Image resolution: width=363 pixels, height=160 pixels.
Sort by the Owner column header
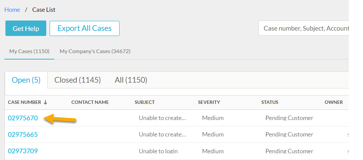pyautogui.click(x=334, y=102)
